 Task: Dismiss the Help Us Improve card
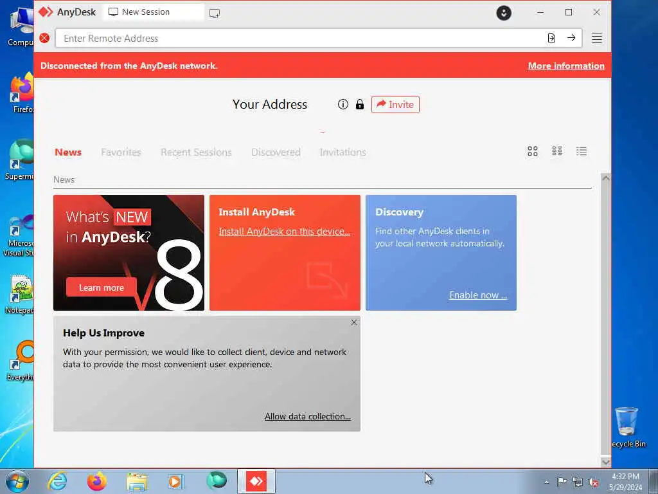click(x=354, y=322)
